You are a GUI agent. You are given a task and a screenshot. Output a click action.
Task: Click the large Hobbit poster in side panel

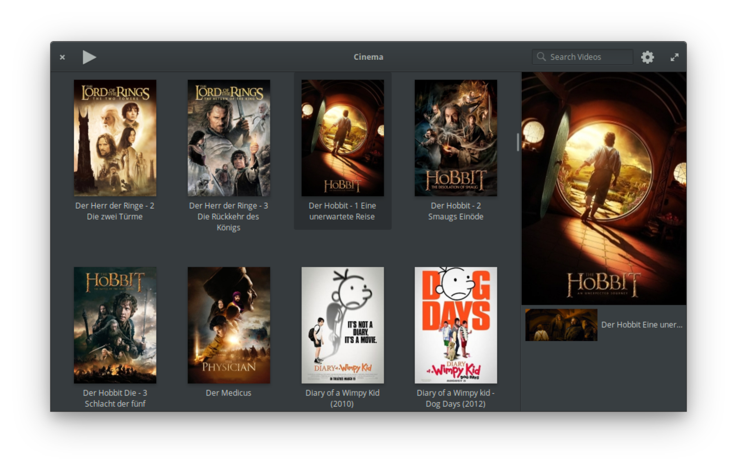[x=604, y=188]
